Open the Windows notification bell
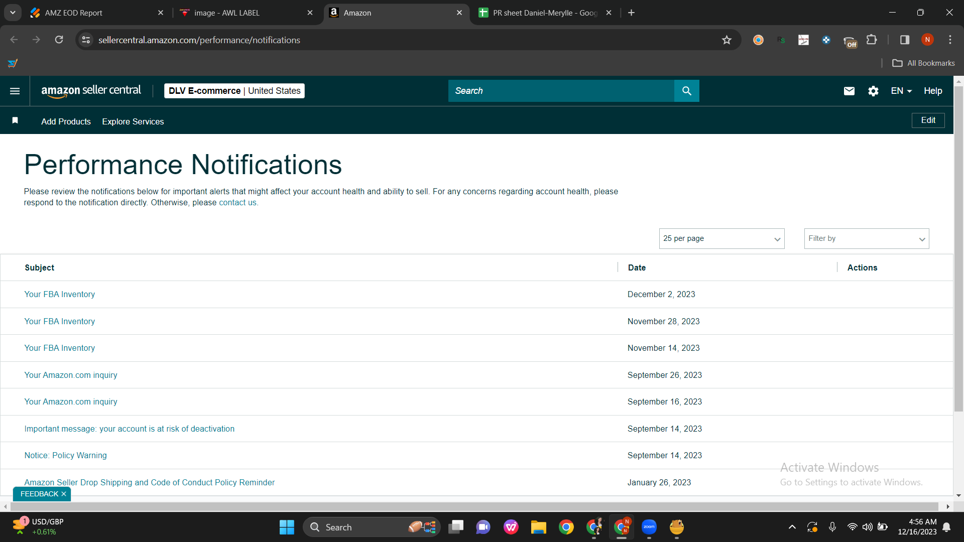 [946, 527]
